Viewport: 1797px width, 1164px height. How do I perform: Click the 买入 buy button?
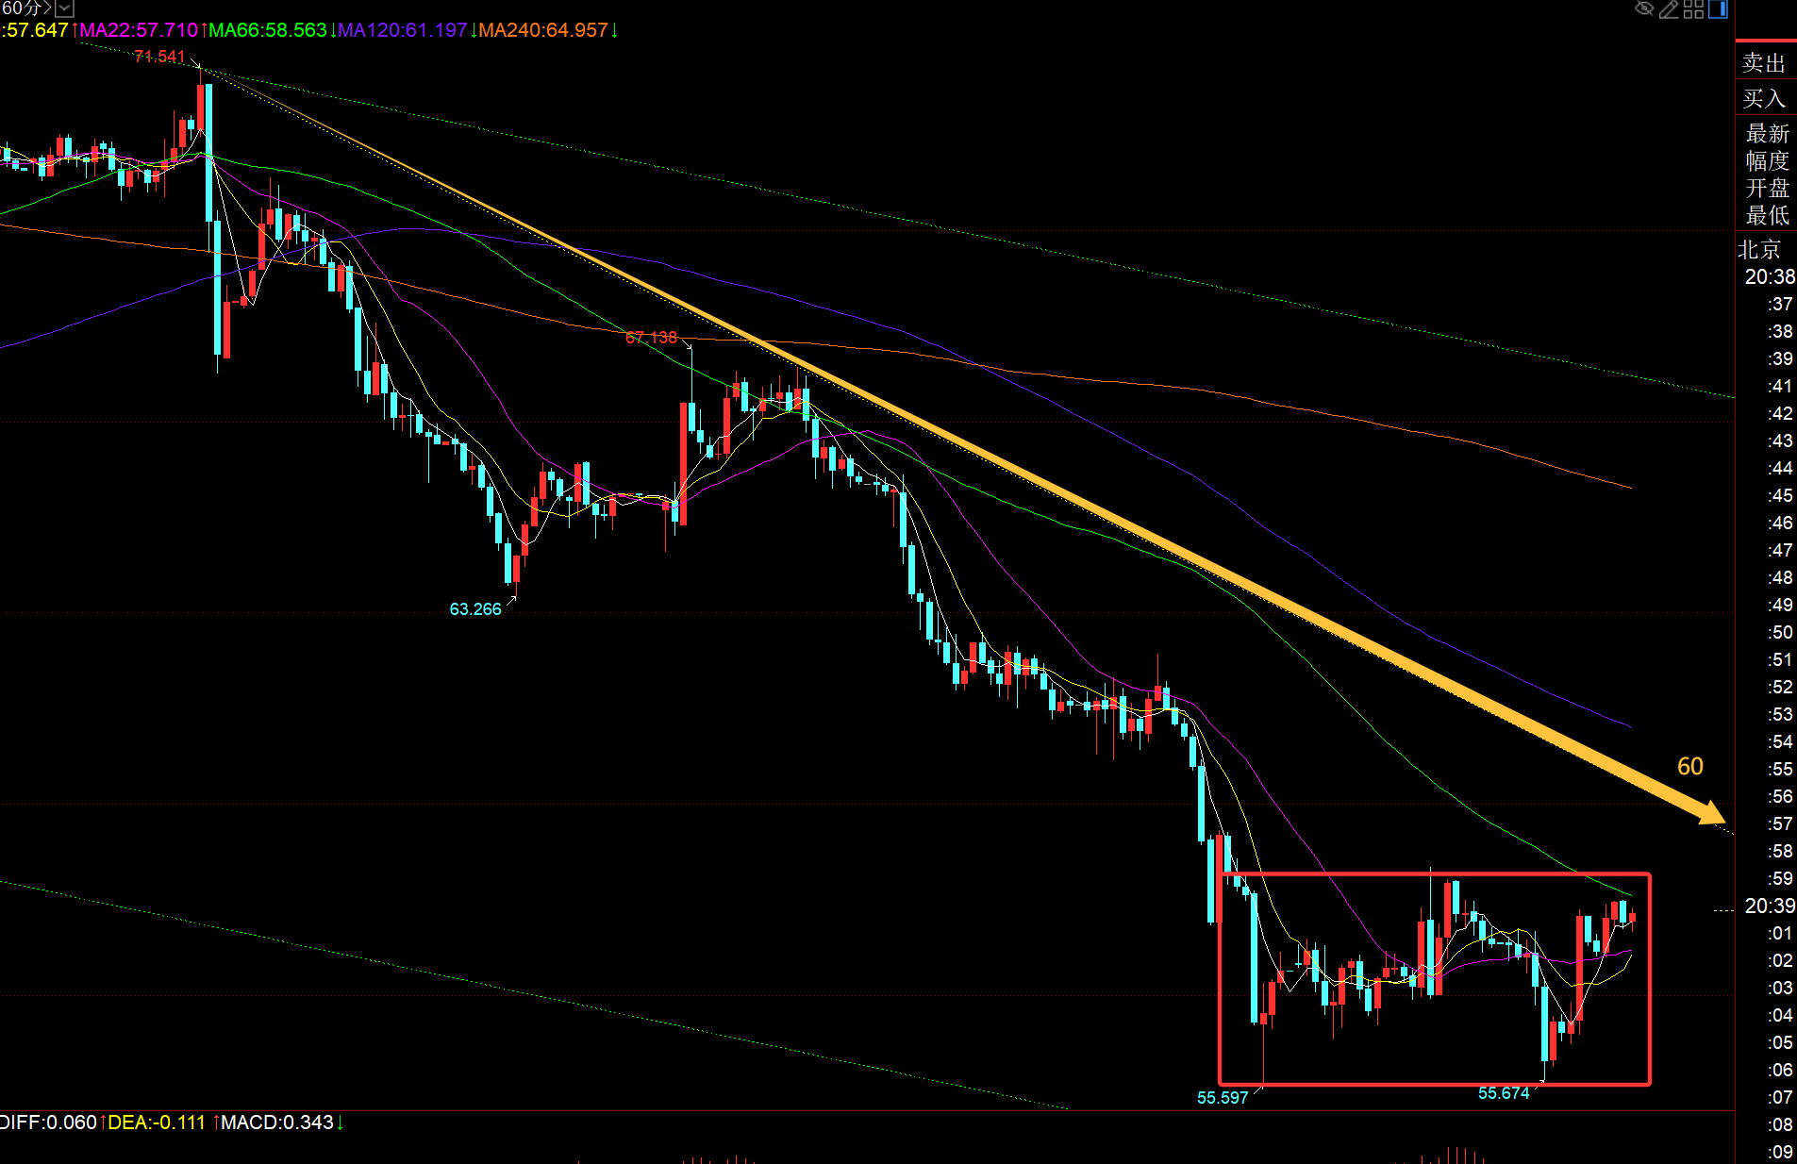point(1764,98)
